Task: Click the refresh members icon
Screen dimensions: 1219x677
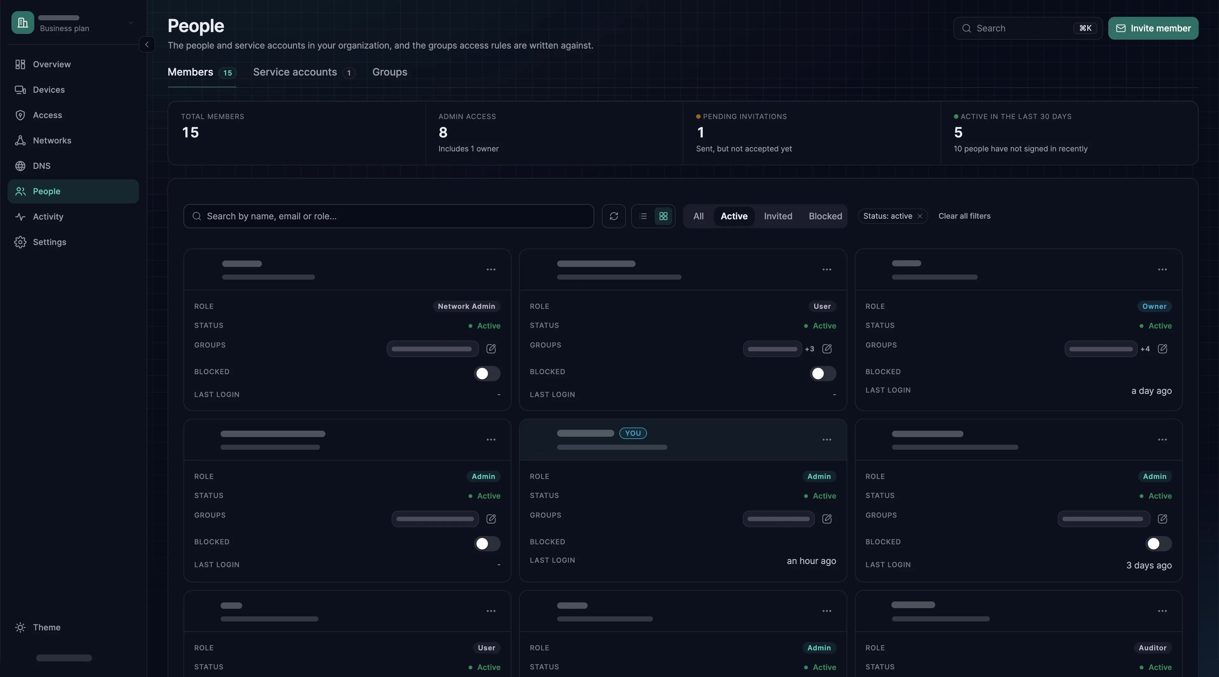Action: pos(614,216)
